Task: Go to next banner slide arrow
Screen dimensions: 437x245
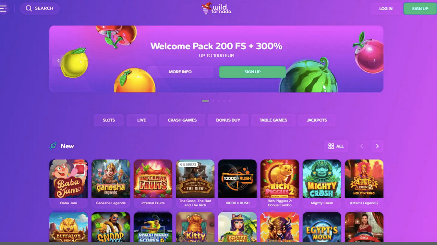Action: coord(374,60)
